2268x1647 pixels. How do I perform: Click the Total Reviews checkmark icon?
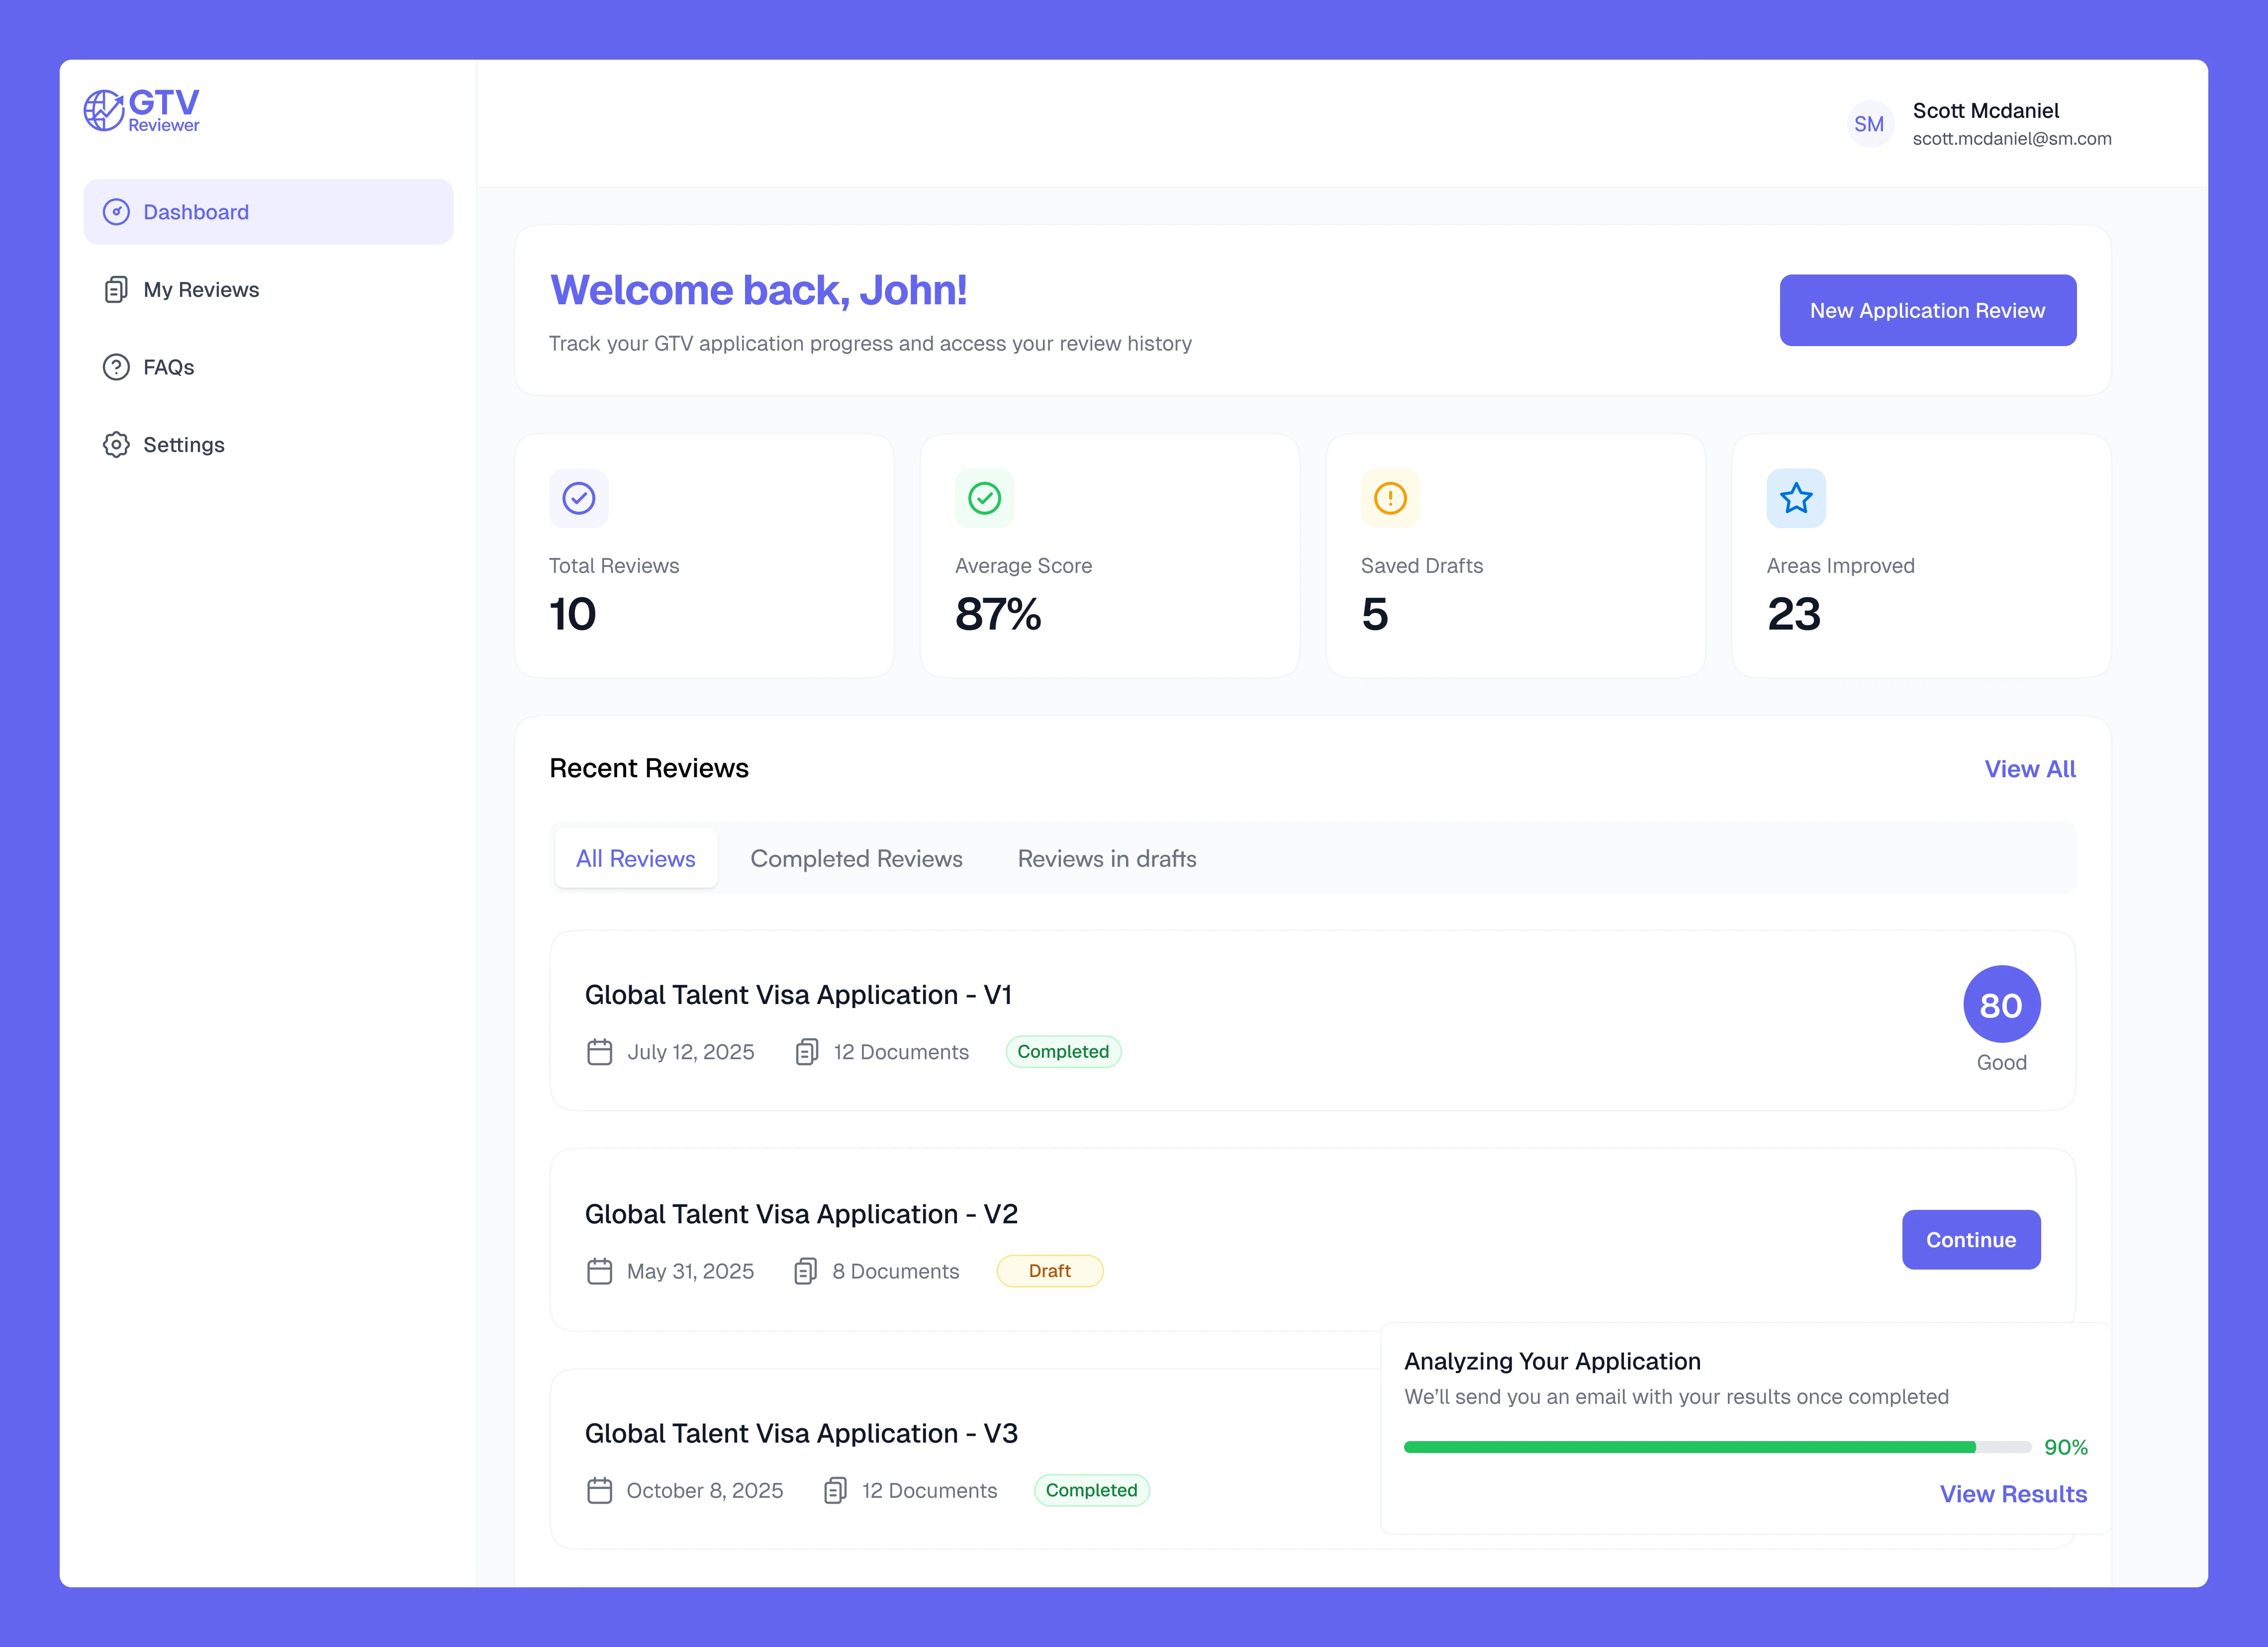pos(578,498)
